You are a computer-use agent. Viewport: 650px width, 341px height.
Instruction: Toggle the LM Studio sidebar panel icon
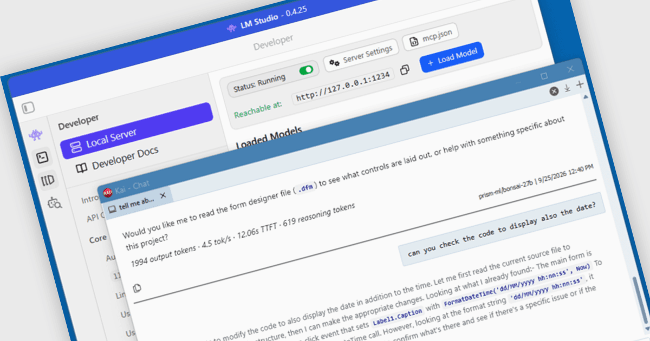(28, 108)
